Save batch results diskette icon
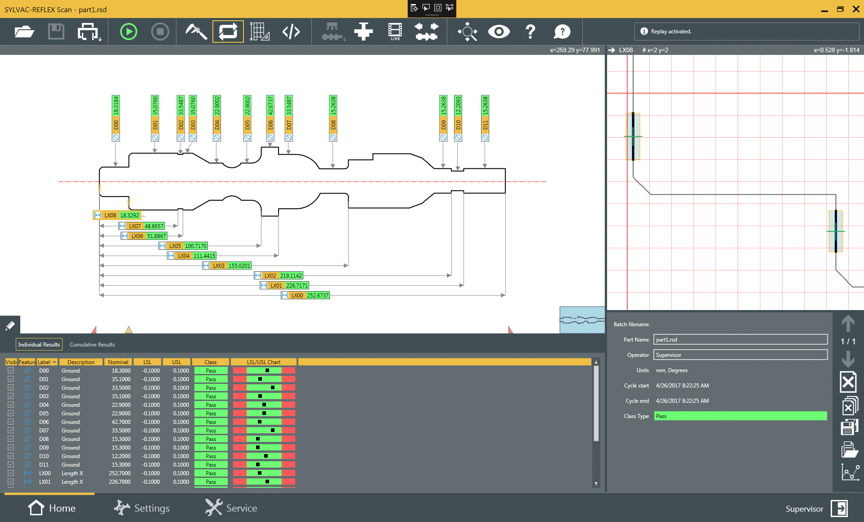Screen dimensions: 864x522 tap(850, 427)
